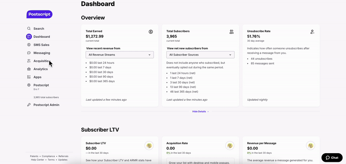Image resolution: width=346 pixels, height=164 pixels.
Task: Open the All Subscriber Sources dropdown
Action: click(x=200, y=55)
